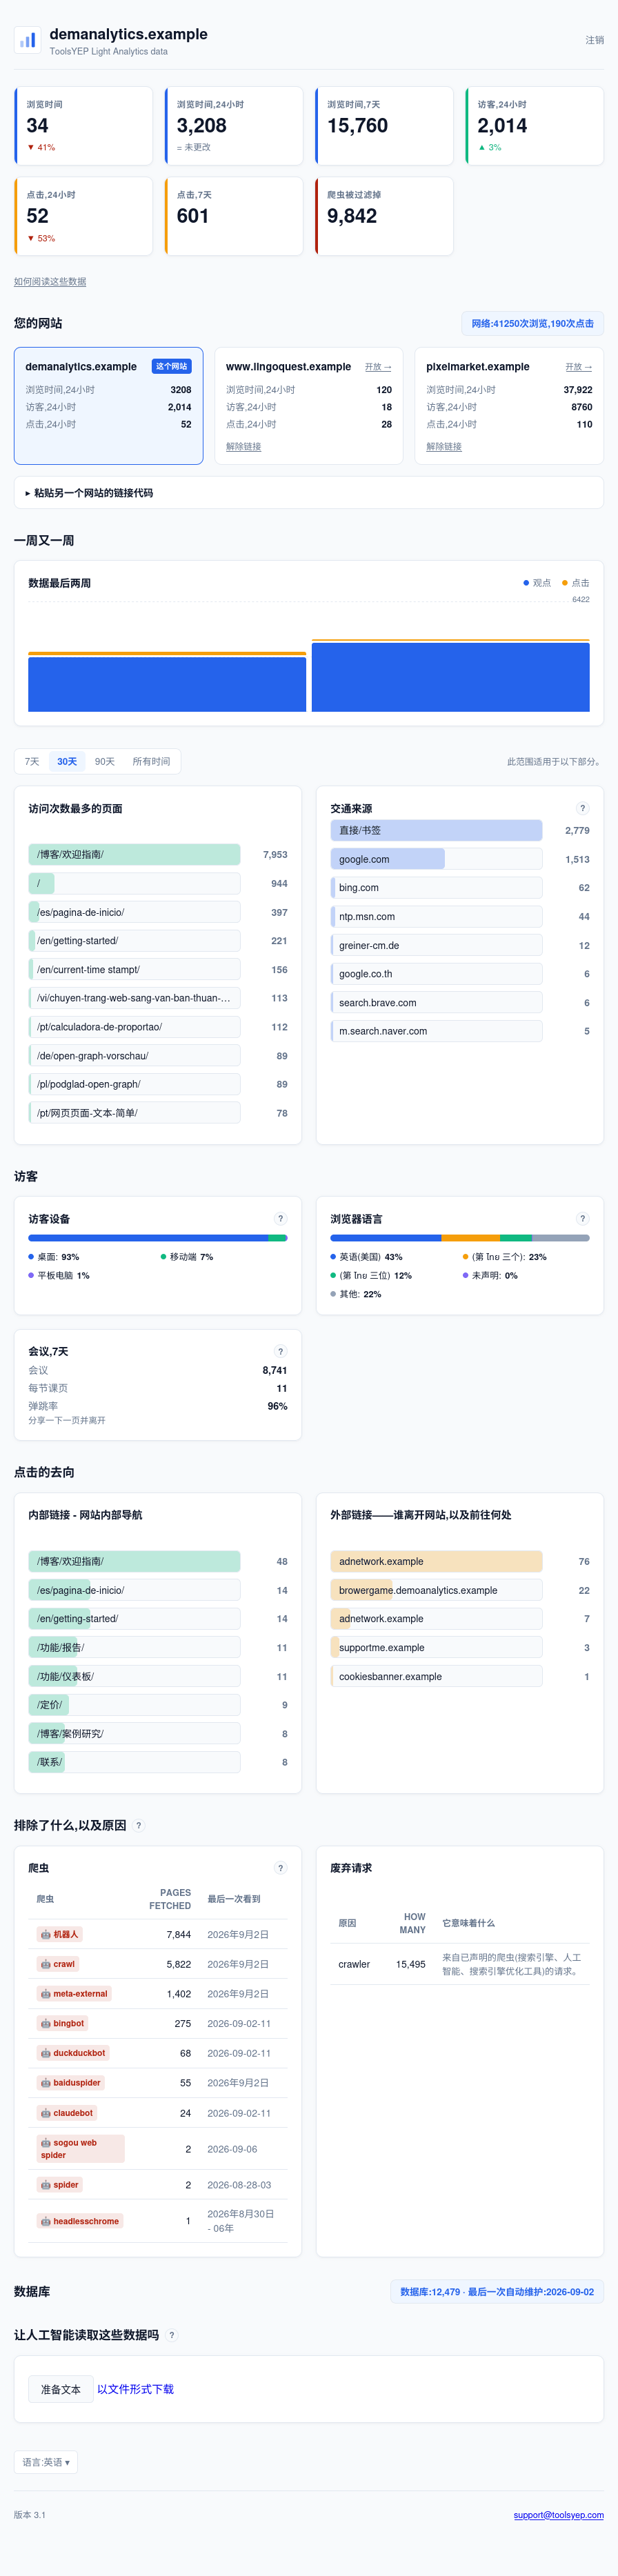Click the second week bar in 数据最后两周 chart
The width and height of the screenshot is (618, 2576).
[x=451, y=676]
